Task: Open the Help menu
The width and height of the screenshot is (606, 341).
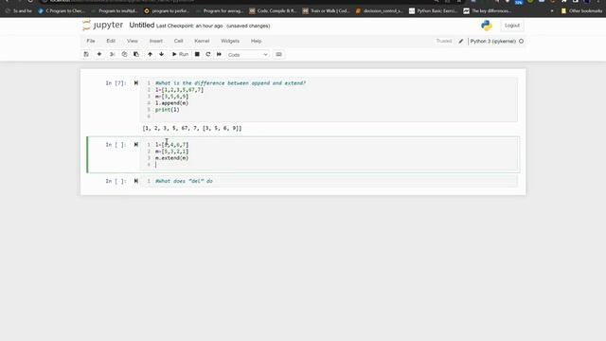Action: point(257,41)
